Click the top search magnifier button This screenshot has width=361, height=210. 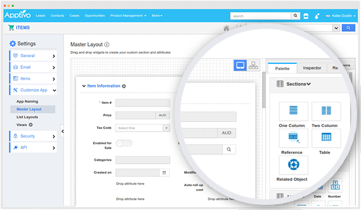coord(296,16)
